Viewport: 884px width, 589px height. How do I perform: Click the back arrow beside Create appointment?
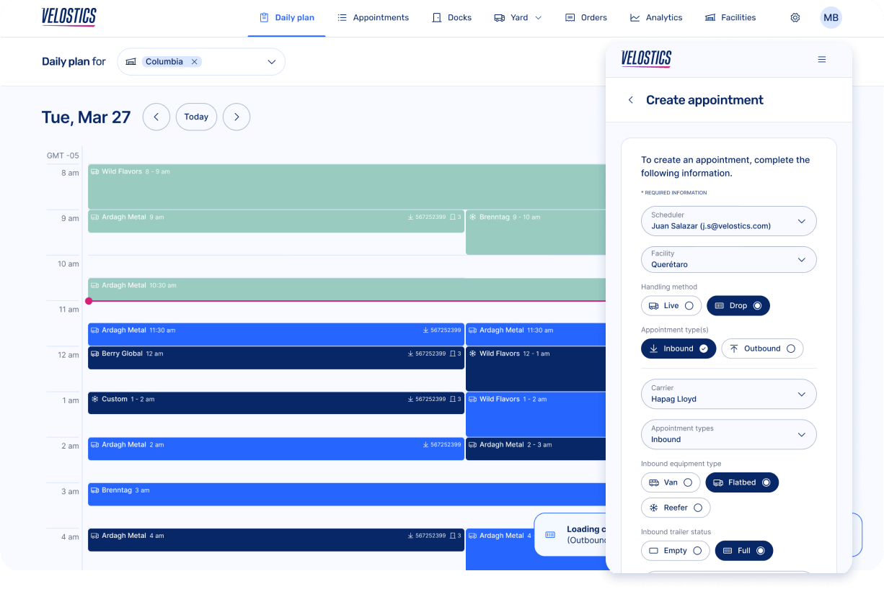631,99
